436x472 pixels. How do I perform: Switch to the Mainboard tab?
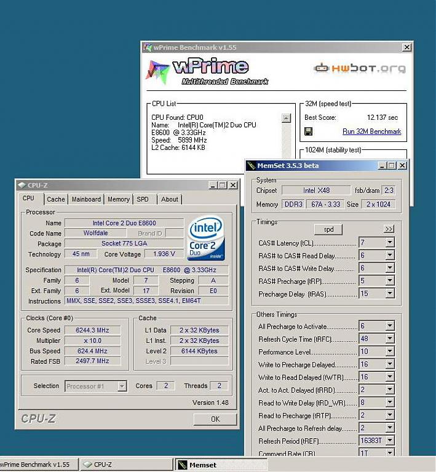86,199
